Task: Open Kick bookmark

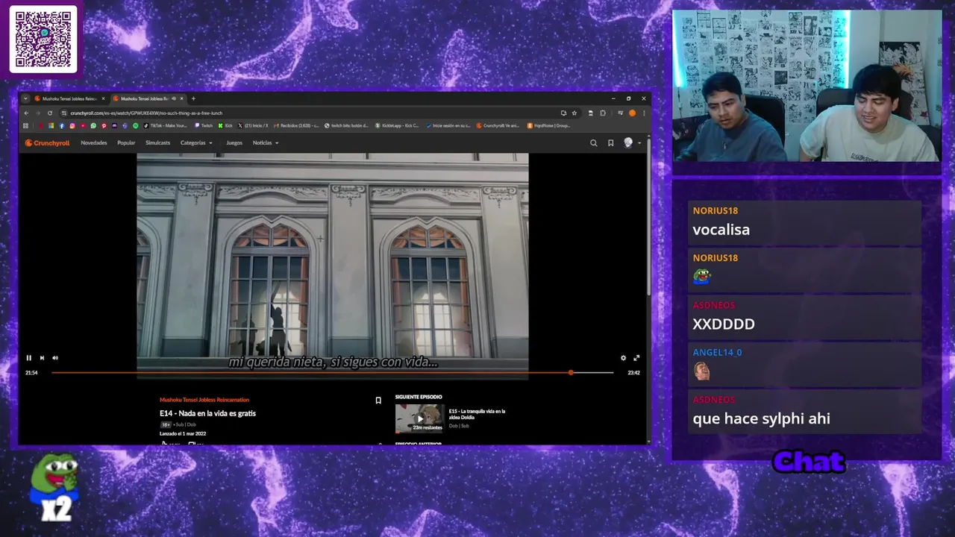Action: click(225, 125)
